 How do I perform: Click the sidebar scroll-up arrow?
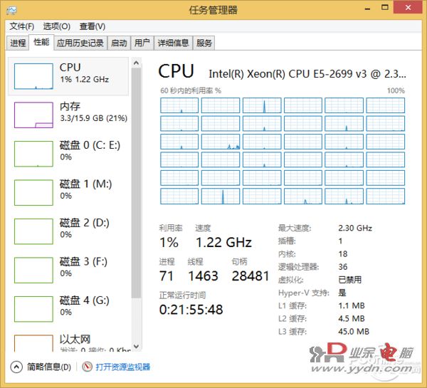136,63
